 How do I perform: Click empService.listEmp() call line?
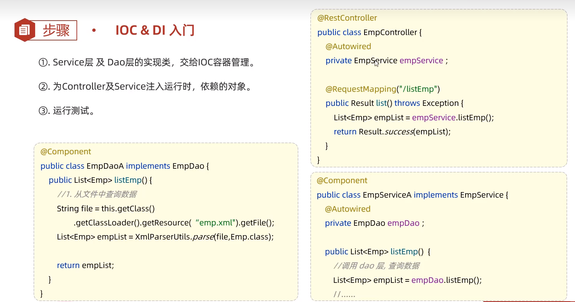[x=414, y=118]
